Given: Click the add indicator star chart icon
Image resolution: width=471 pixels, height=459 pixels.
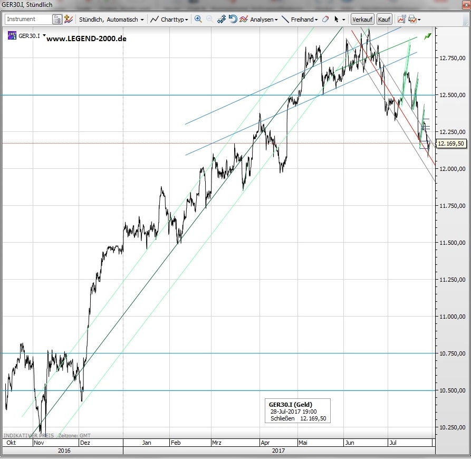Looking at the screenshot, I should [x=68, y=19].
